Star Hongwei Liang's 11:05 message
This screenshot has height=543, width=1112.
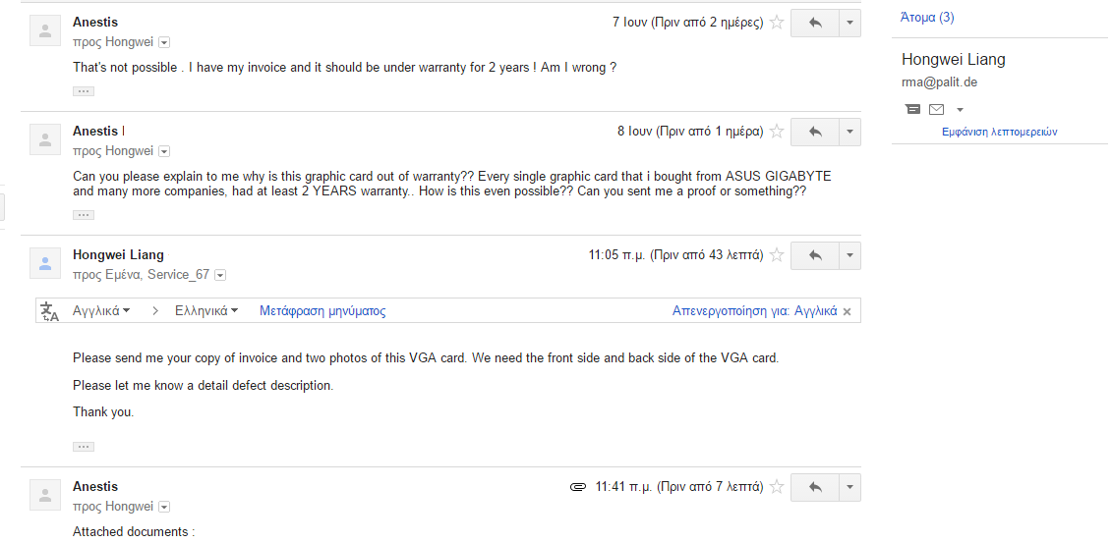pyautogui.click(x=778, y=255)
